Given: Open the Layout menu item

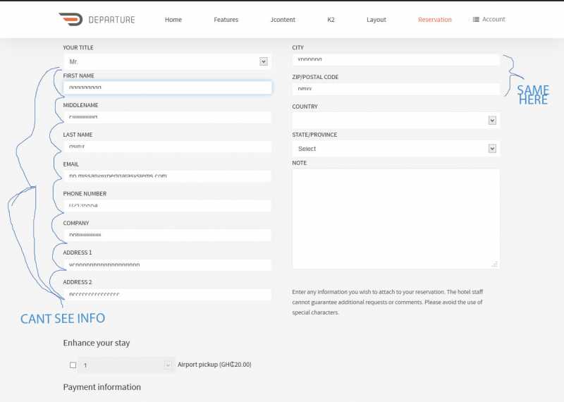Looking at the screenshot, I should [x=376, y=20].
